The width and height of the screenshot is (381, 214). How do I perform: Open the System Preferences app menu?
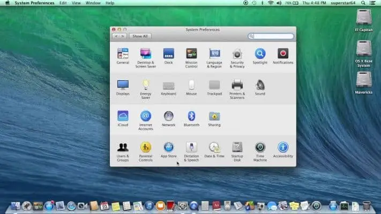pyautogui.click(x=34, y=3)
